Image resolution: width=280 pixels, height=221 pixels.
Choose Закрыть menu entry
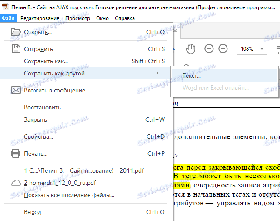(87, 119)
